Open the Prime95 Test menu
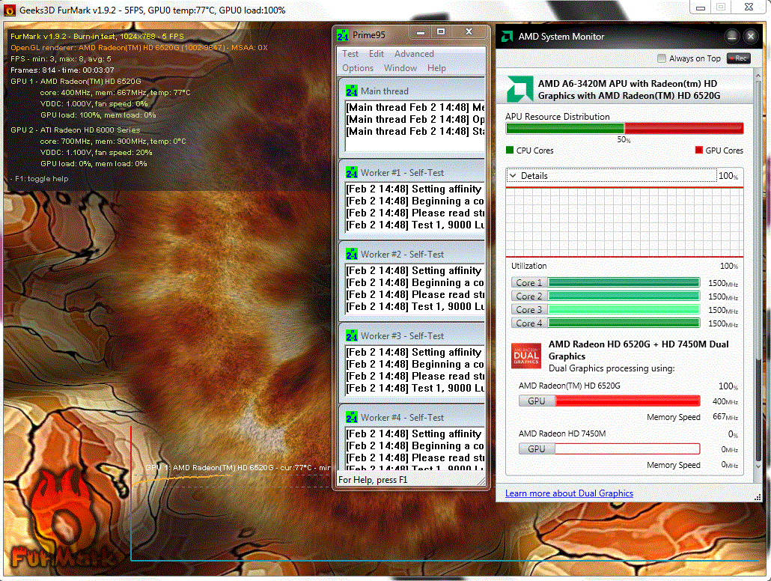The width and height of the screenshot is (771, 581). (350, 54)
